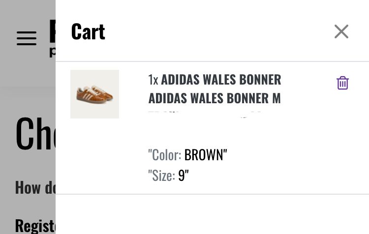369x234 pixels.
Task: Click the Cart heading
Action: [x=88, y=31]
